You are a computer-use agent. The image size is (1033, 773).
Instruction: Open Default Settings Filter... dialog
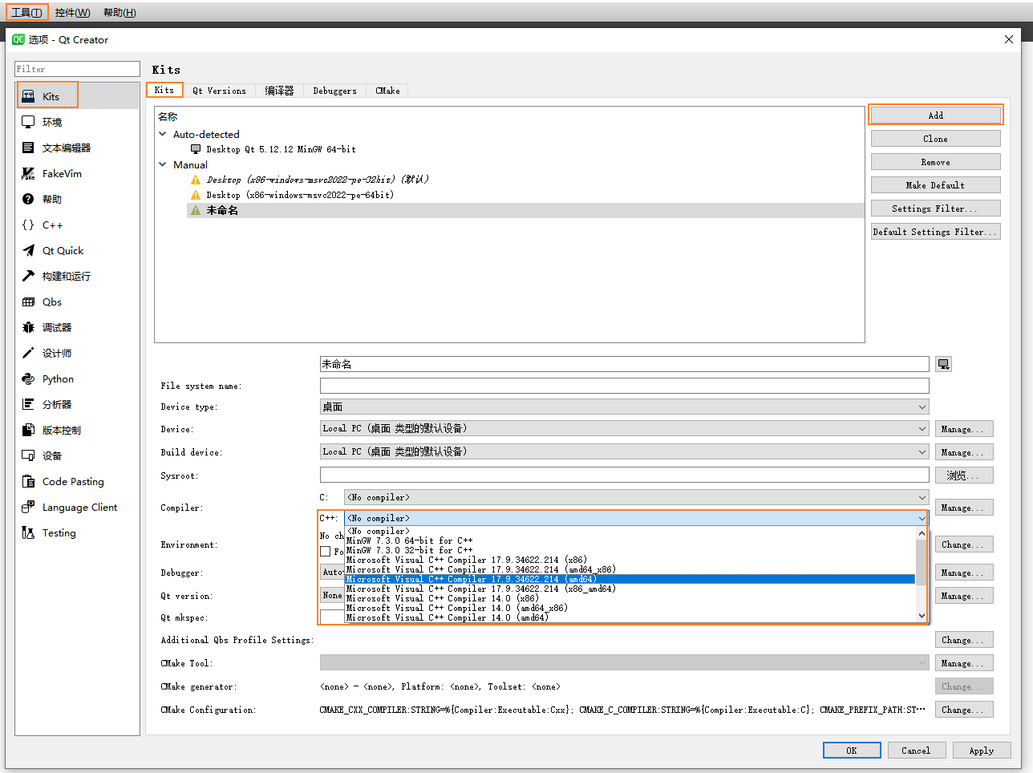935,232
